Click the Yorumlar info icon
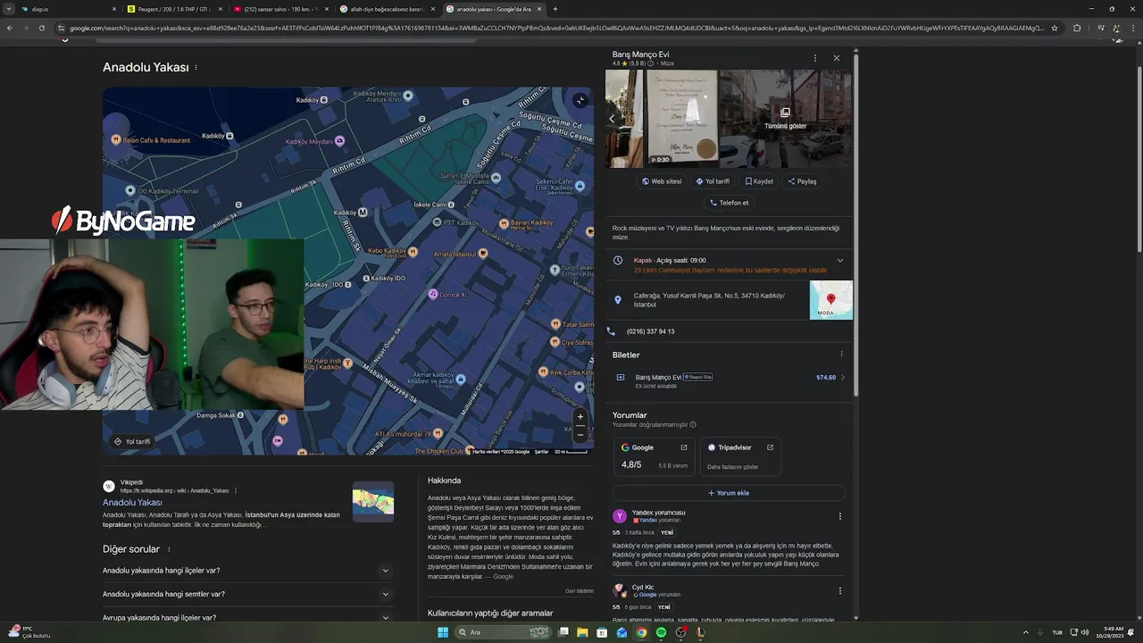This screenshot has height=643, width=1143. [x=693, y=425]
